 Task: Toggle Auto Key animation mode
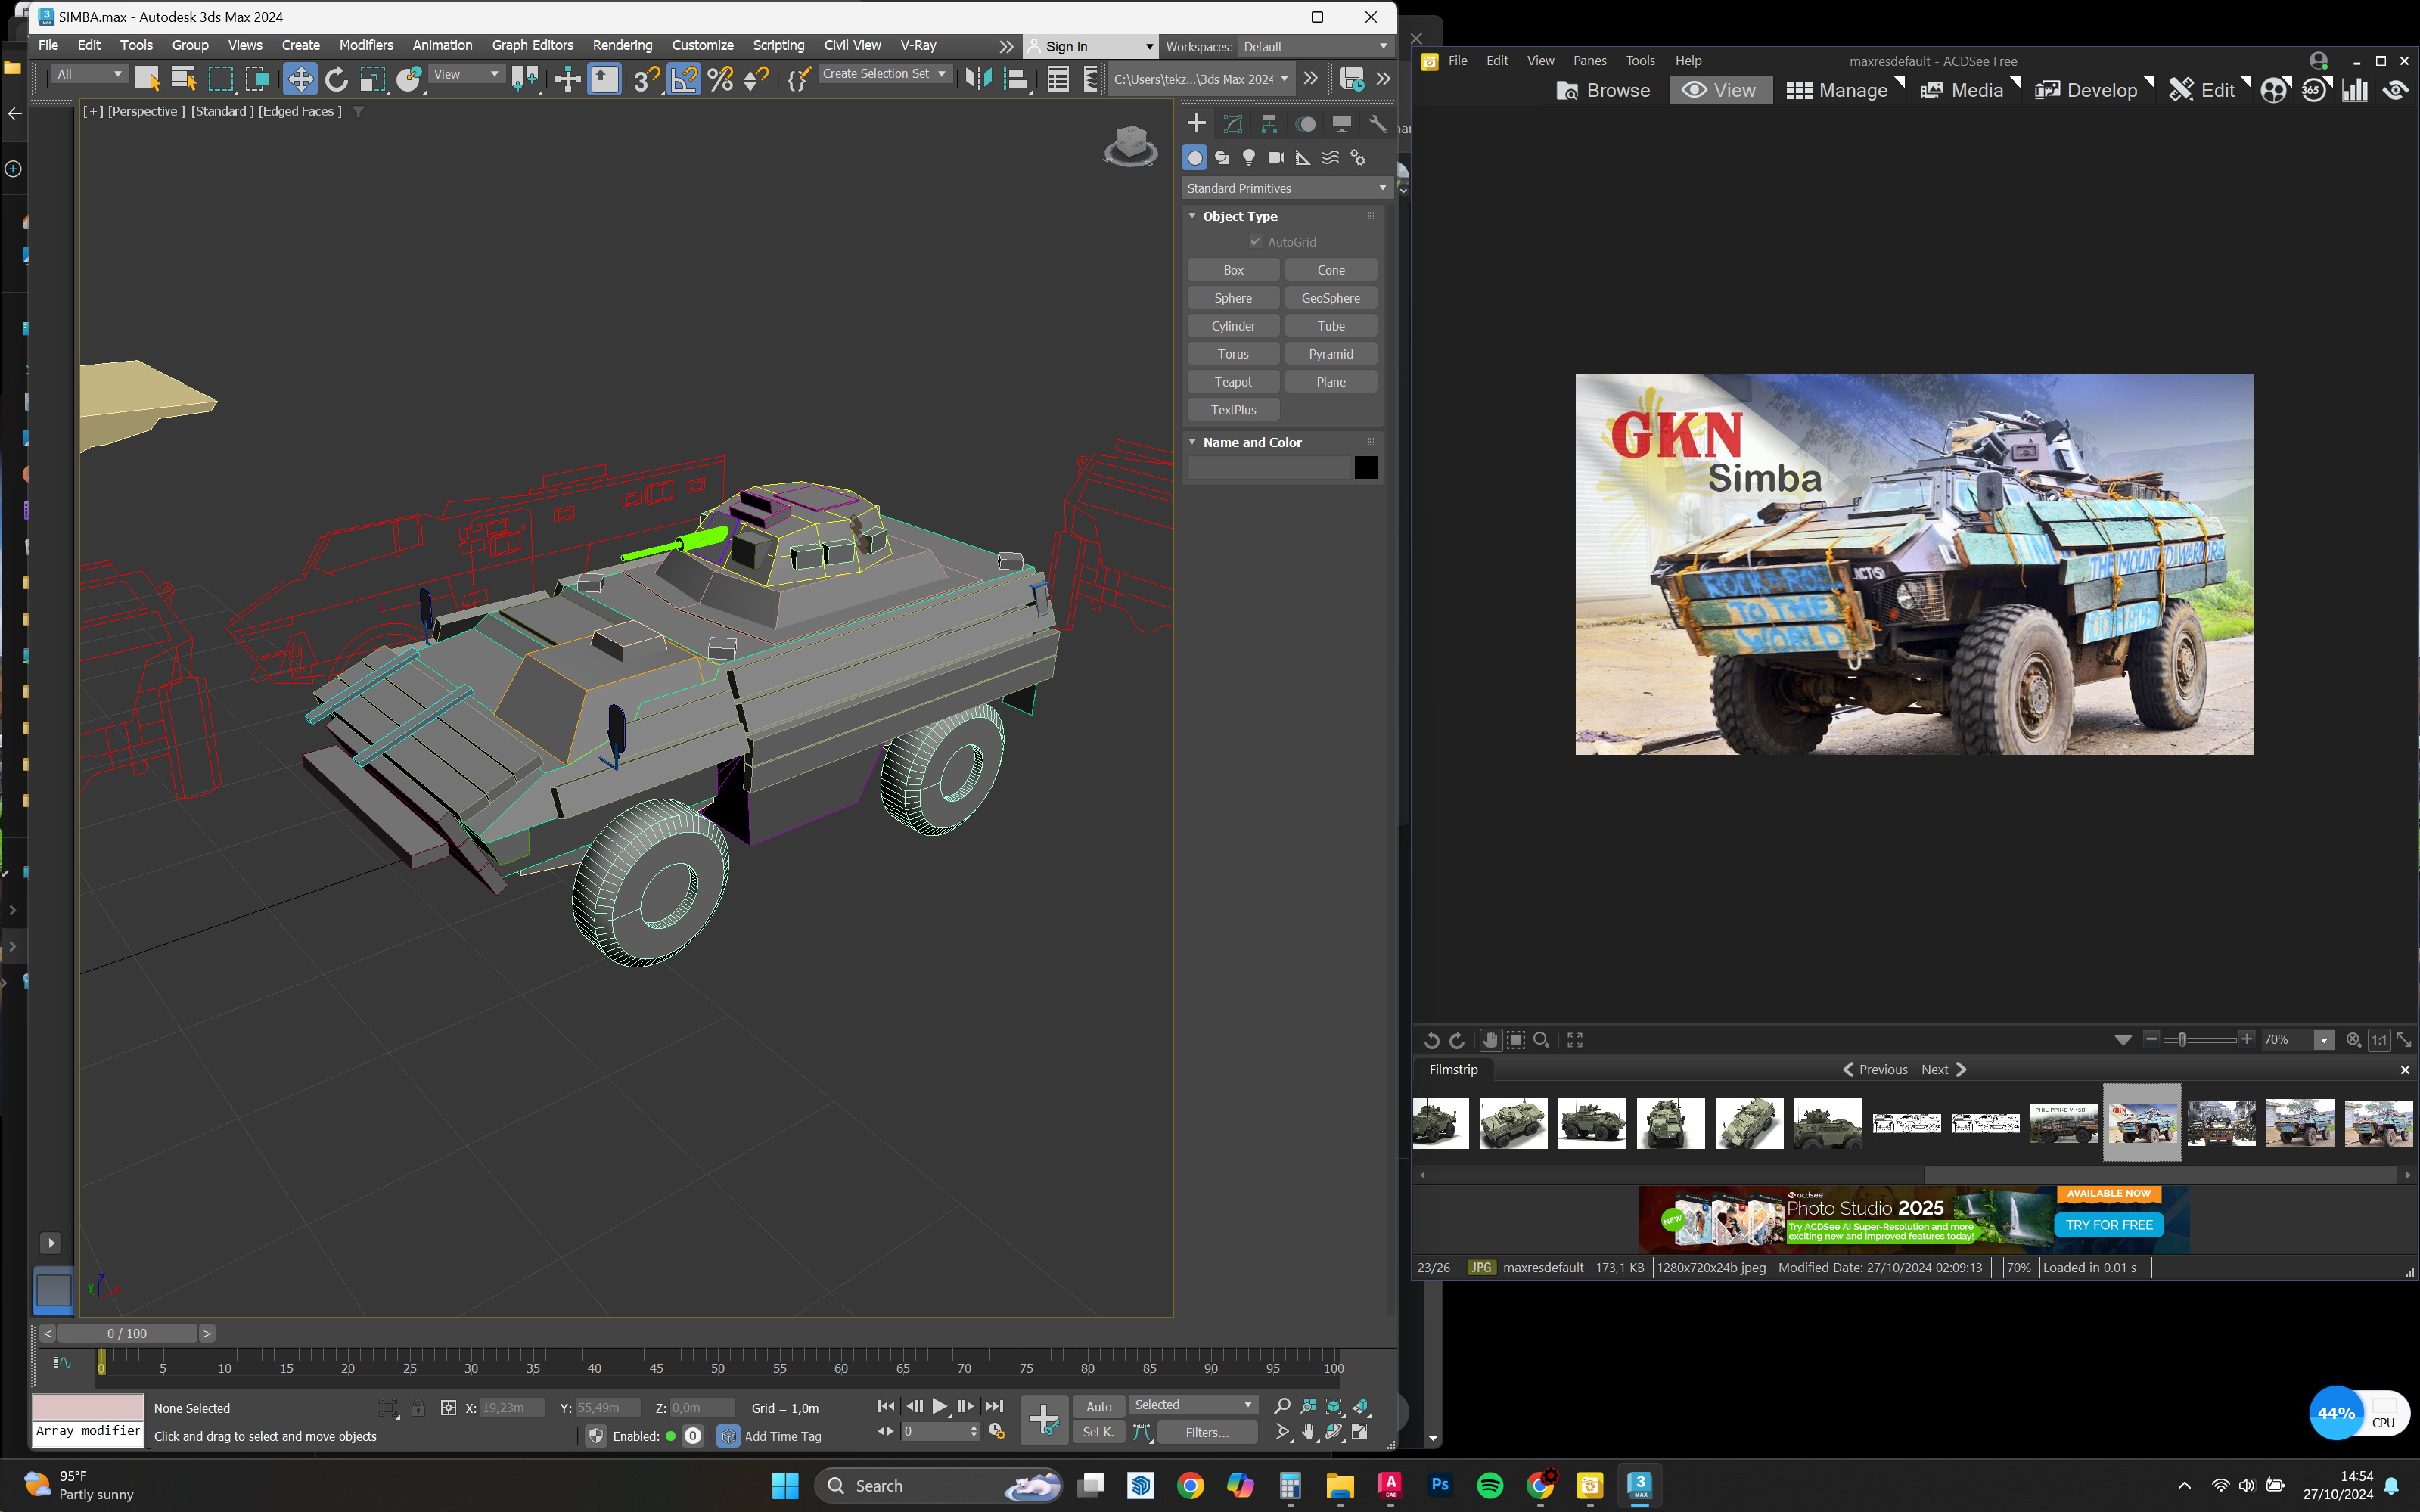1098,1406
